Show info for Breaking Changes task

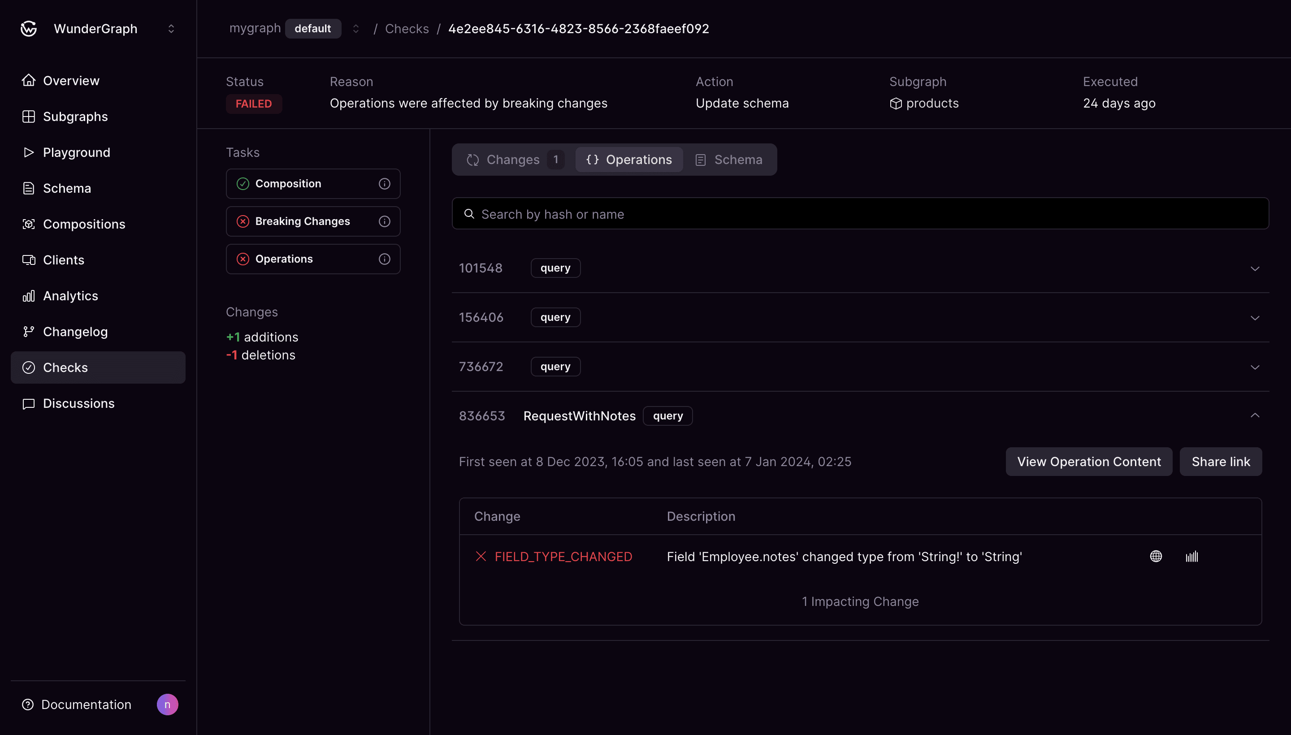385,221
